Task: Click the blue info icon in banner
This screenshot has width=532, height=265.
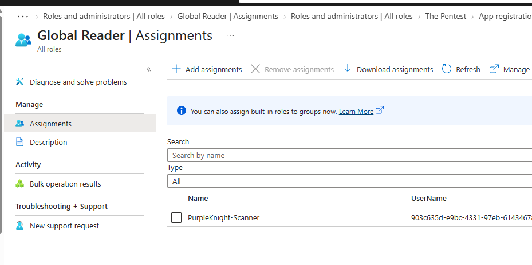Action: 182,110
